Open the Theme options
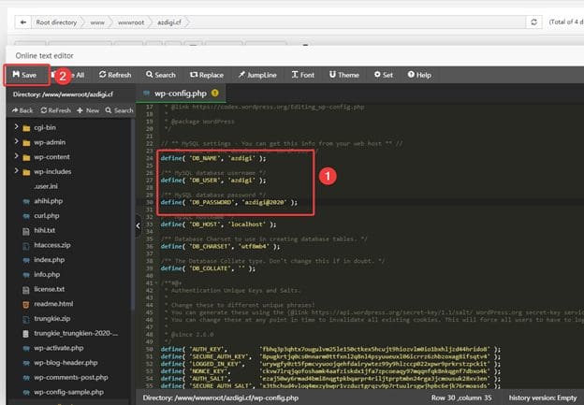 [x=343, y=75]
